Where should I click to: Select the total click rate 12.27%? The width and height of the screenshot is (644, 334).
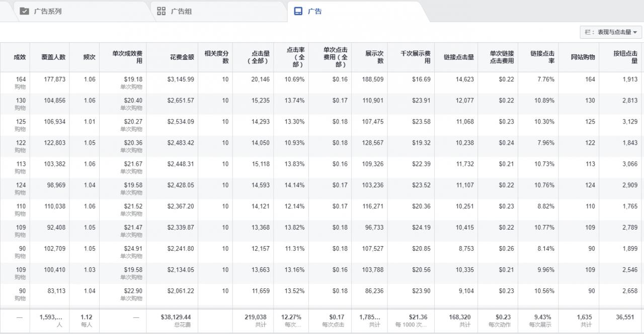291,317
